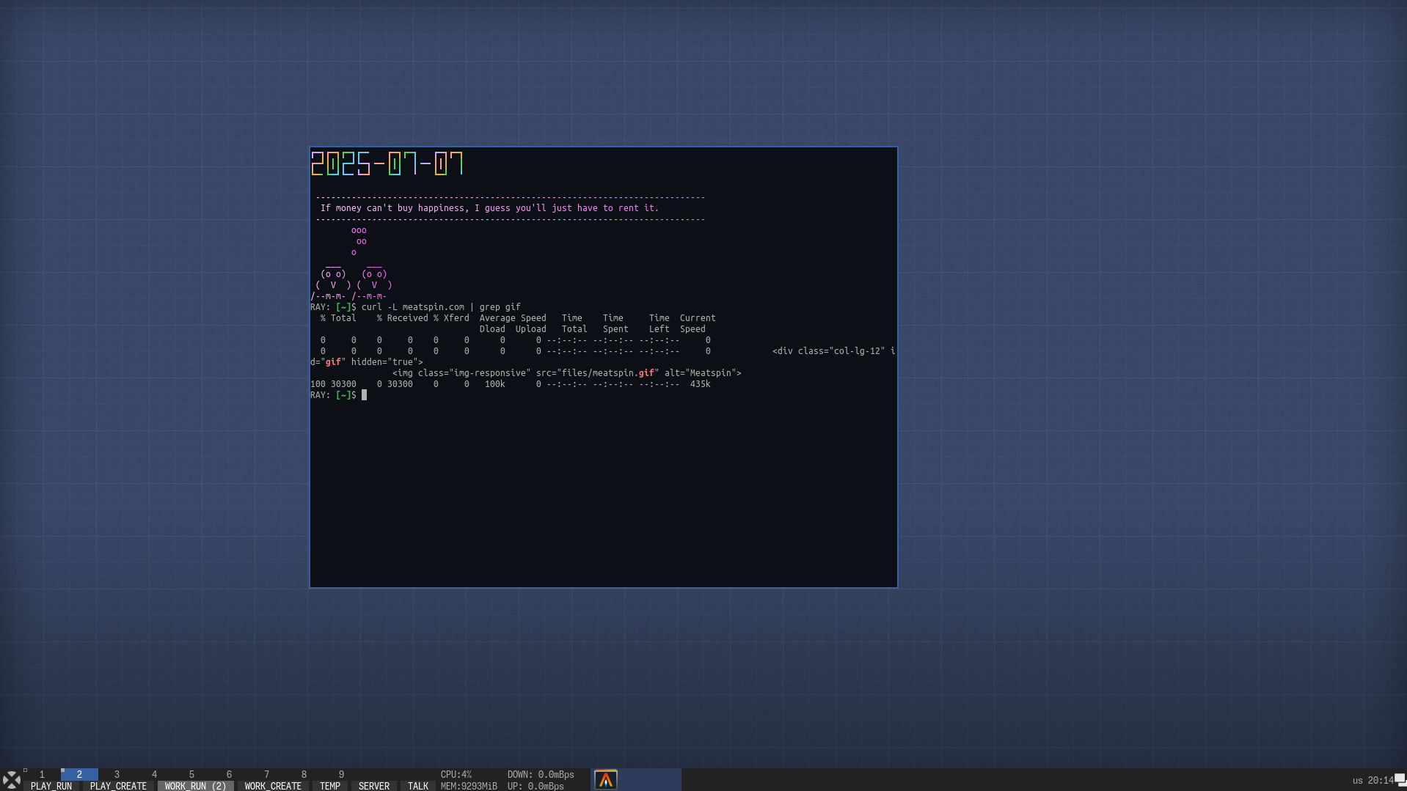The image size is (1407, 791).
Task: Click the DOWN: 0.0mBps network readout
Action: click(541, 774)
